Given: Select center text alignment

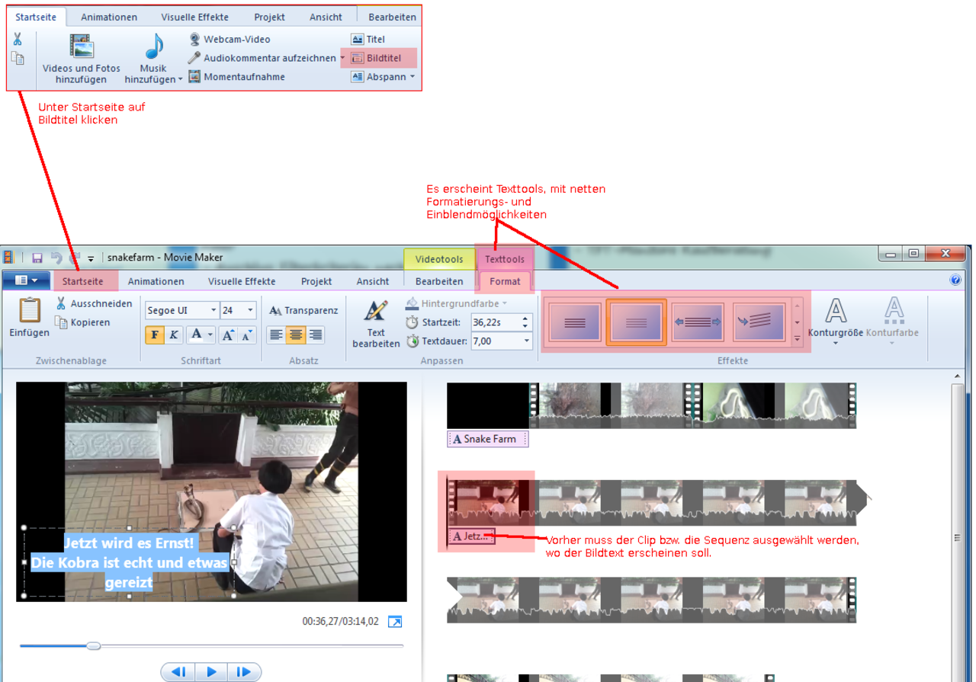Looking at the screenshot, I should click(296, 335).
